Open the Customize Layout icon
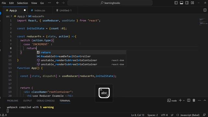 click(192, 3)
